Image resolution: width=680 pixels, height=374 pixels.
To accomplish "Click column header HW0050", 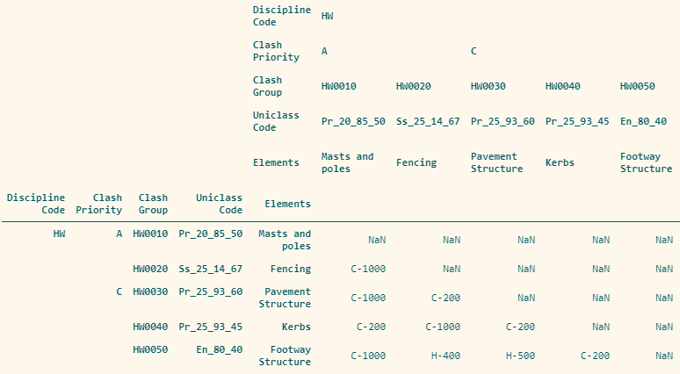I will pyautogui.click(x=638, y=86).
